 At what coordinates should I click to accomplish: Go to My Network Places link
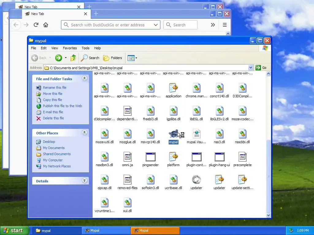[57, 166]
